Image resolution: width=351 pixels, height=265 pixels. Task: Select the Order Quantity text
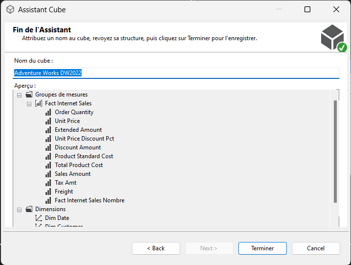[74, 112]
